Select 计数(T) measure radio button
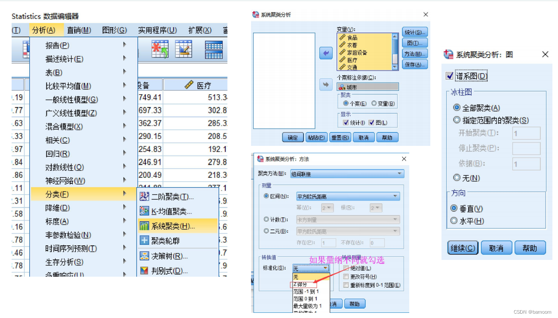The height and width of the screenshot is (318, 558). (x=266, y=219)
